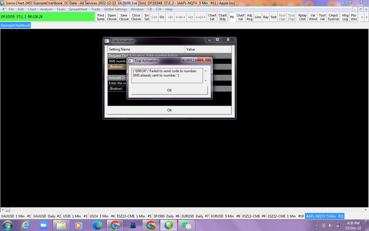Open the File menu
Viewport: 369px width, 231px height.
(11, 9)
